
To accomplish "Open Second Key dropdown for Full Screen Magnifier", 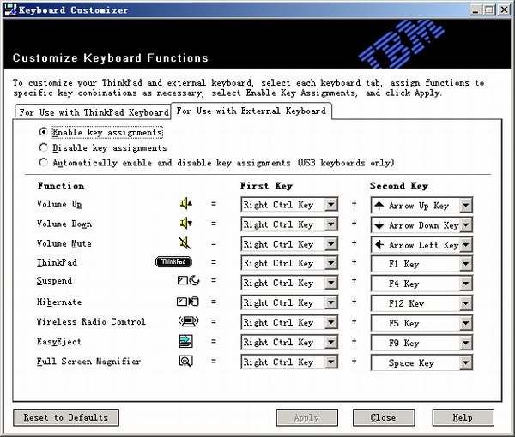I will (x=465, y=362).
